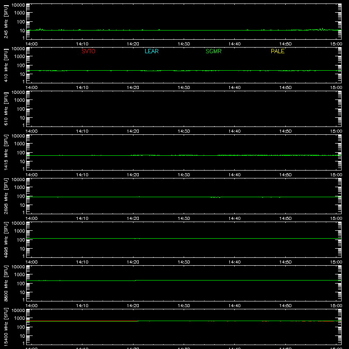Select the 245 MHz [SFU] axis title
This screenshot has width=349, height=349.
pyautogui.click(x=6, y=21)
